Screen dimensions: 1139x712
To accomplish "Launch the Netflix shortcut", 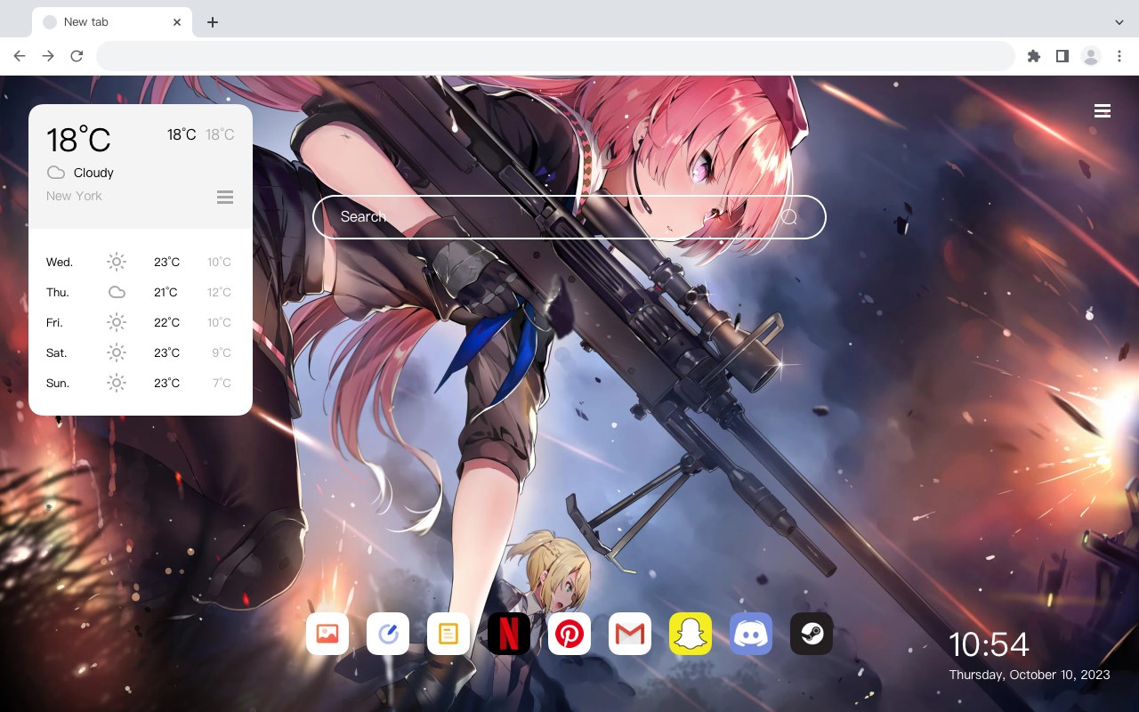I will pyautogui.click(x=509, y=634).
